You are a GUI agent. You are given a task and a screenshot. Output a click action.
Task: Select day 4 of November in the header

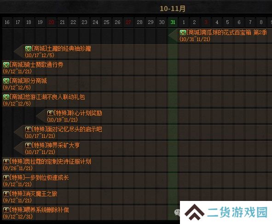pyautogui.click(x=217, y=22)
